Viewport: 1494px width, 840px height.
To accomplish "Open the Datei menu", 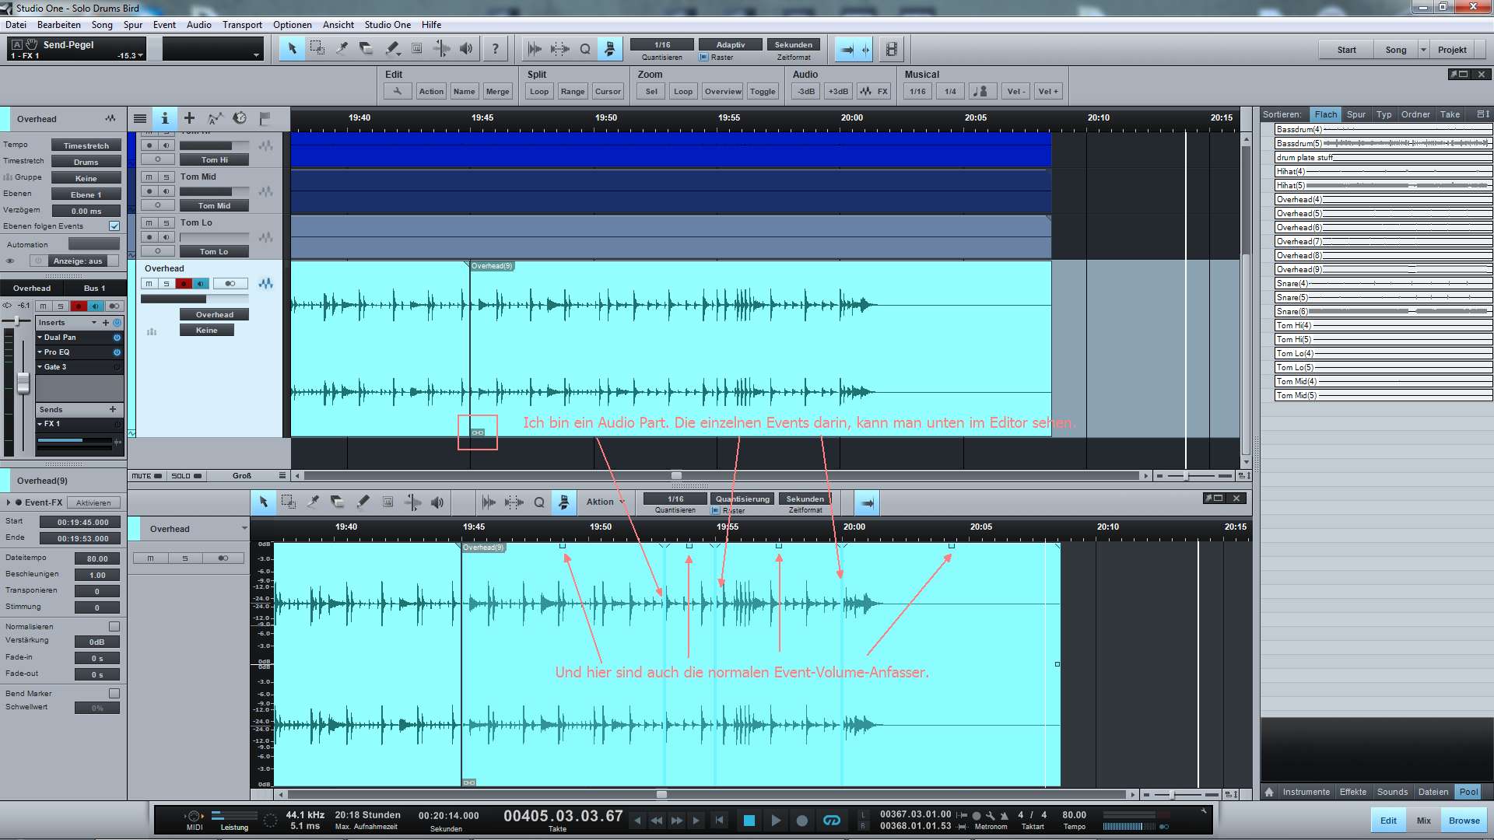I will click(x=16, y=25).
